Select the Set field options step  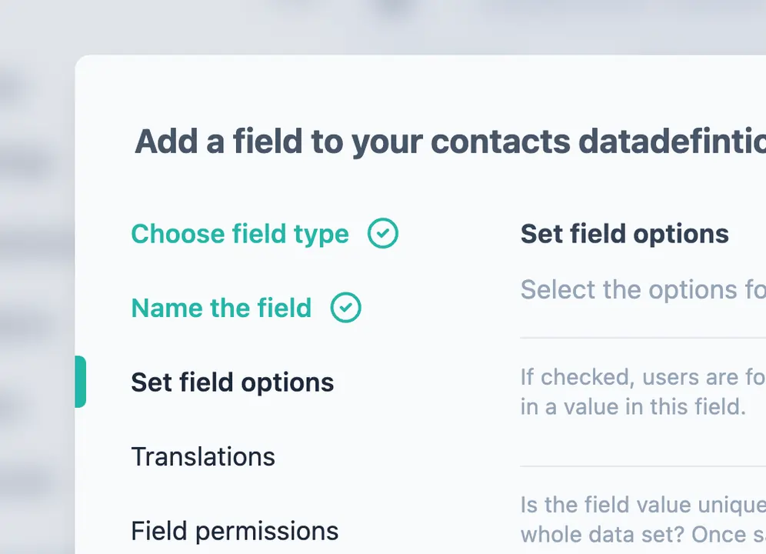(232, 382)
